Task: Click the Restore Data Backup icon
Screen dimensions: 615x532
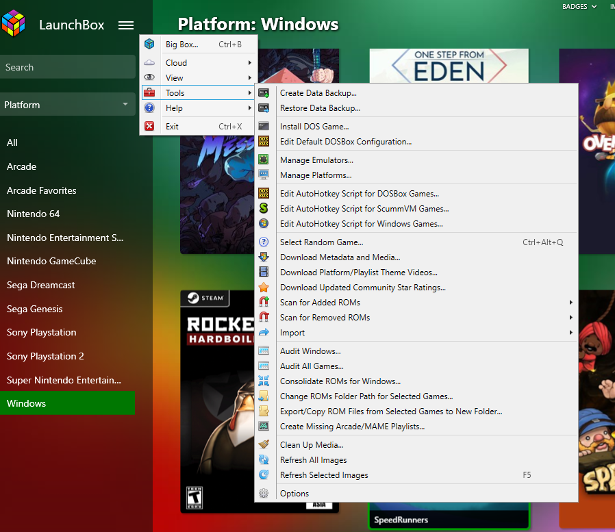Action: click(x=264, y=107)
